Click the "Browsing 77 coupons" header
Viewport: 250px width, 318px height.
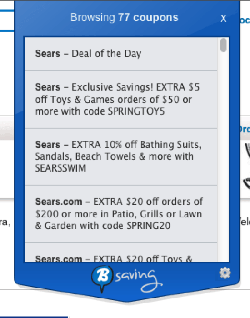124,17
